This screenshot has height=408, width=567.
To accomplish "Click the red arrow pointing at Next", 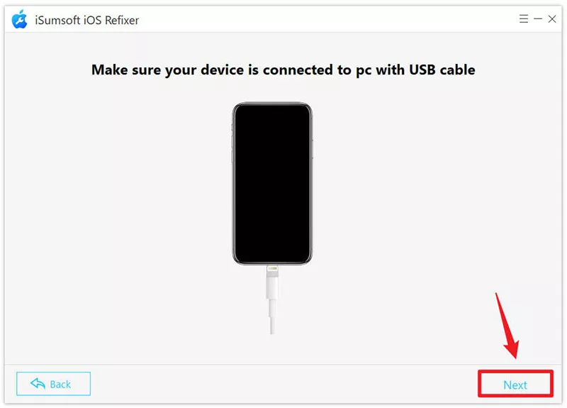I will click(507, 326).
